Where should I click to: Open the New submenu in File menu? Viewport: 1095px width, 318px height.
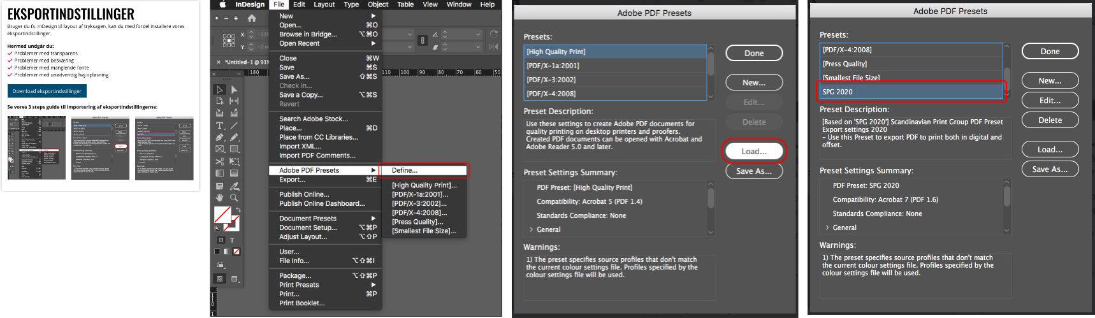pos(327,16)
